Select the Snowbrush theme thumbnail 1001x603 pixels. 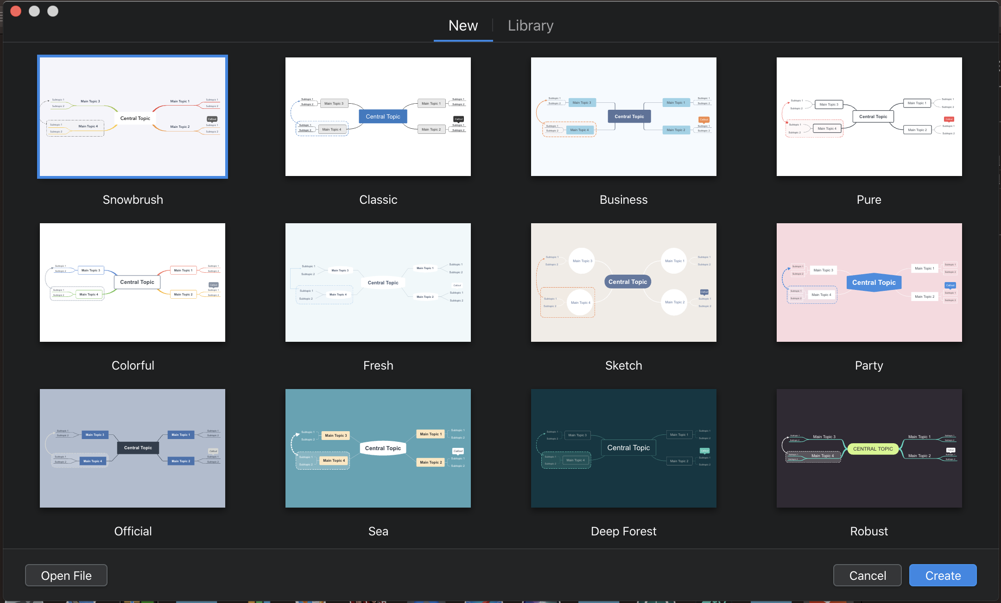coord(133,117)
